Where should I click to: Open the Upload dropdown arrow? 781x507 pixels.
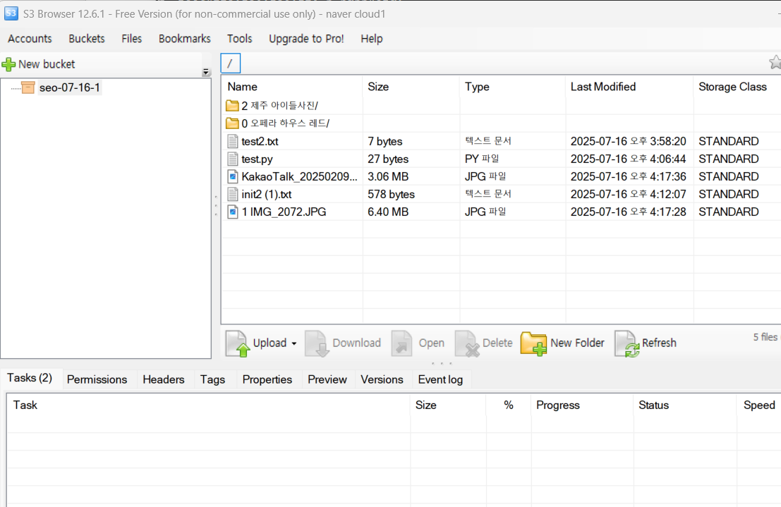294,343
